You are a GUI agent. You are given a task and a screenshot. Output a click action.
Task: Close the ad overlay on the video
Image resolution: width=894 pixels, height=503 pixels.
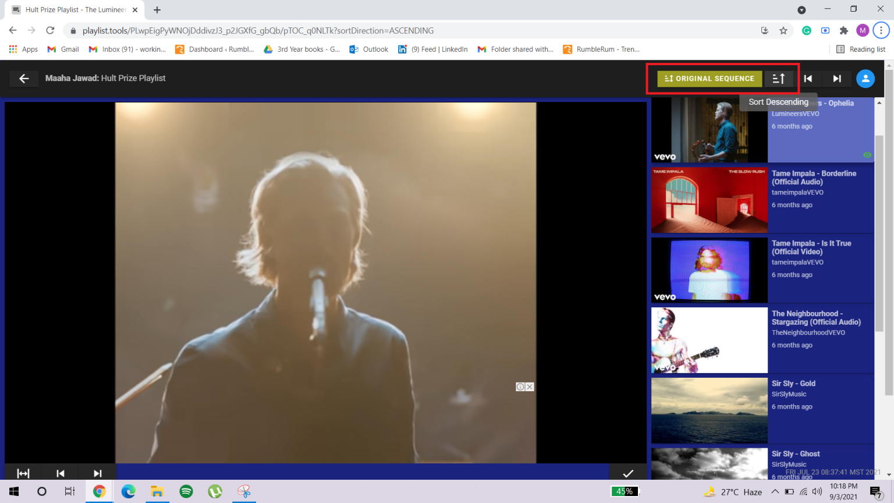point(530,387)
